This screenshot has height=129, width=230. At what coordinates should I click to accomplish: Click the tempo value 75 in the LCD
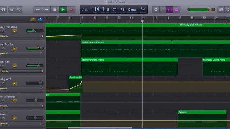[122, 10]
